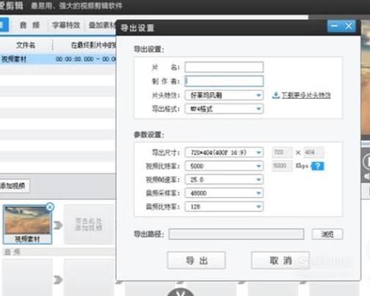370x296 pixels.
Task: Open the 音频采样率 48000 dropdown
Action: coord(224,193)
